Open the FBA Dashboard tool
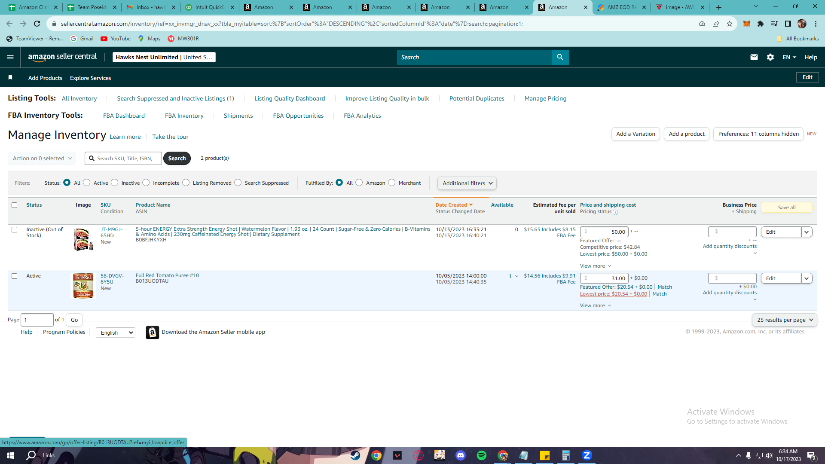Image resolution: width=825 pixels, height=464 pixels. [124, 116]
